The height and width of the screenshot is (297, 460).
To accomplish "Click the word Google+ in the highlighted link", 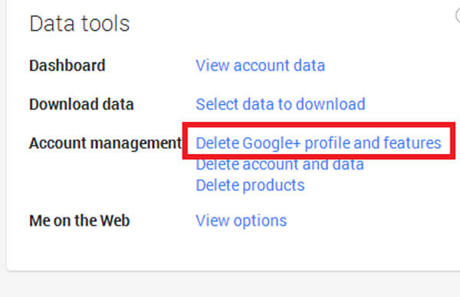I will [x=271, y=143].
